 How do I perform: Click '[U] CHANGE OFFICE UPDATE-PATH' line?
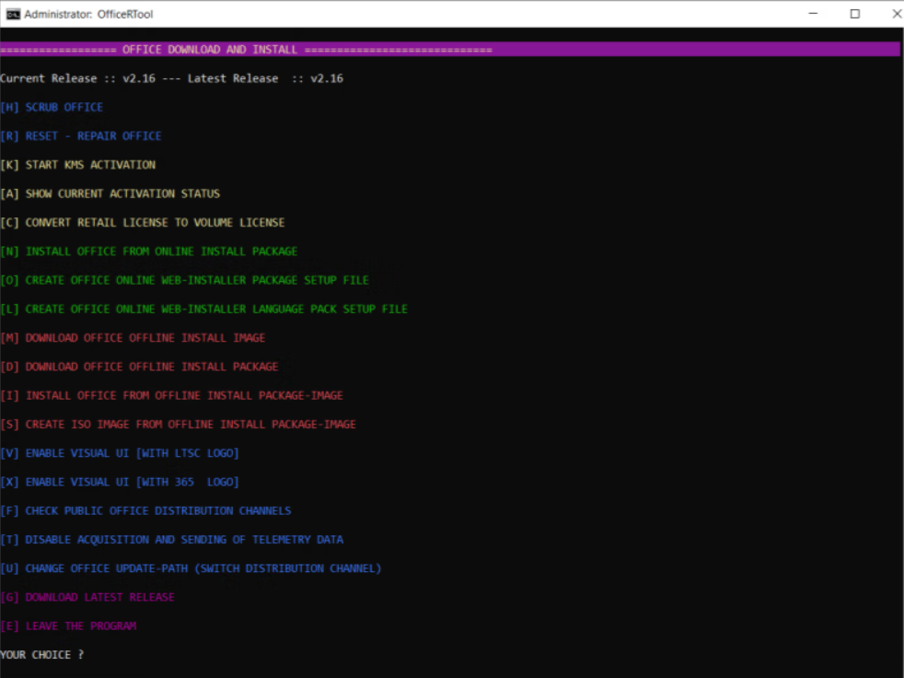191,569
